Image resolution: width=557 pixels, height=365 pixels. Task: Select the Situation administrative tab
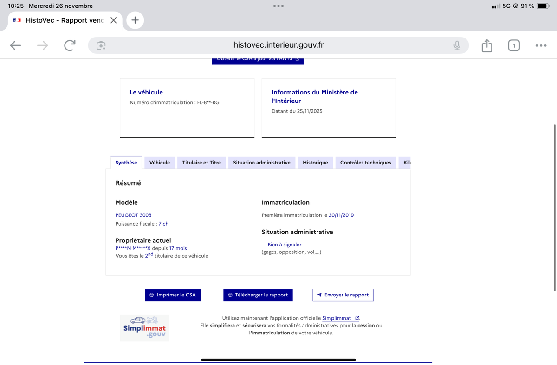262,163
